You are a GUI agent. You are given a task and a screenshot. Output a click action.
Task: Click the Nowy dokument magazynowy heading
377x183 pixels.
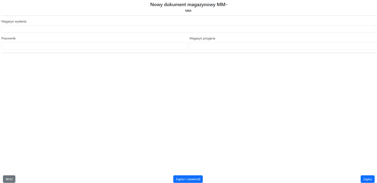click(188, 4)
